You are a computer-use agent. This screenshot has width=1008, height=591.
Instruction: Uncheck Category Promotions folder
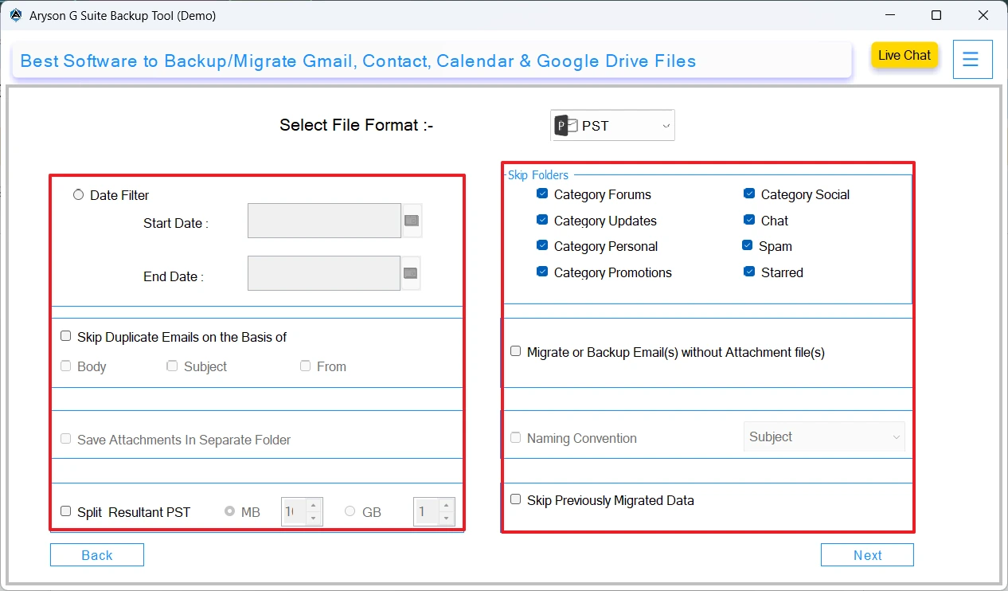(x=542, y=272)
